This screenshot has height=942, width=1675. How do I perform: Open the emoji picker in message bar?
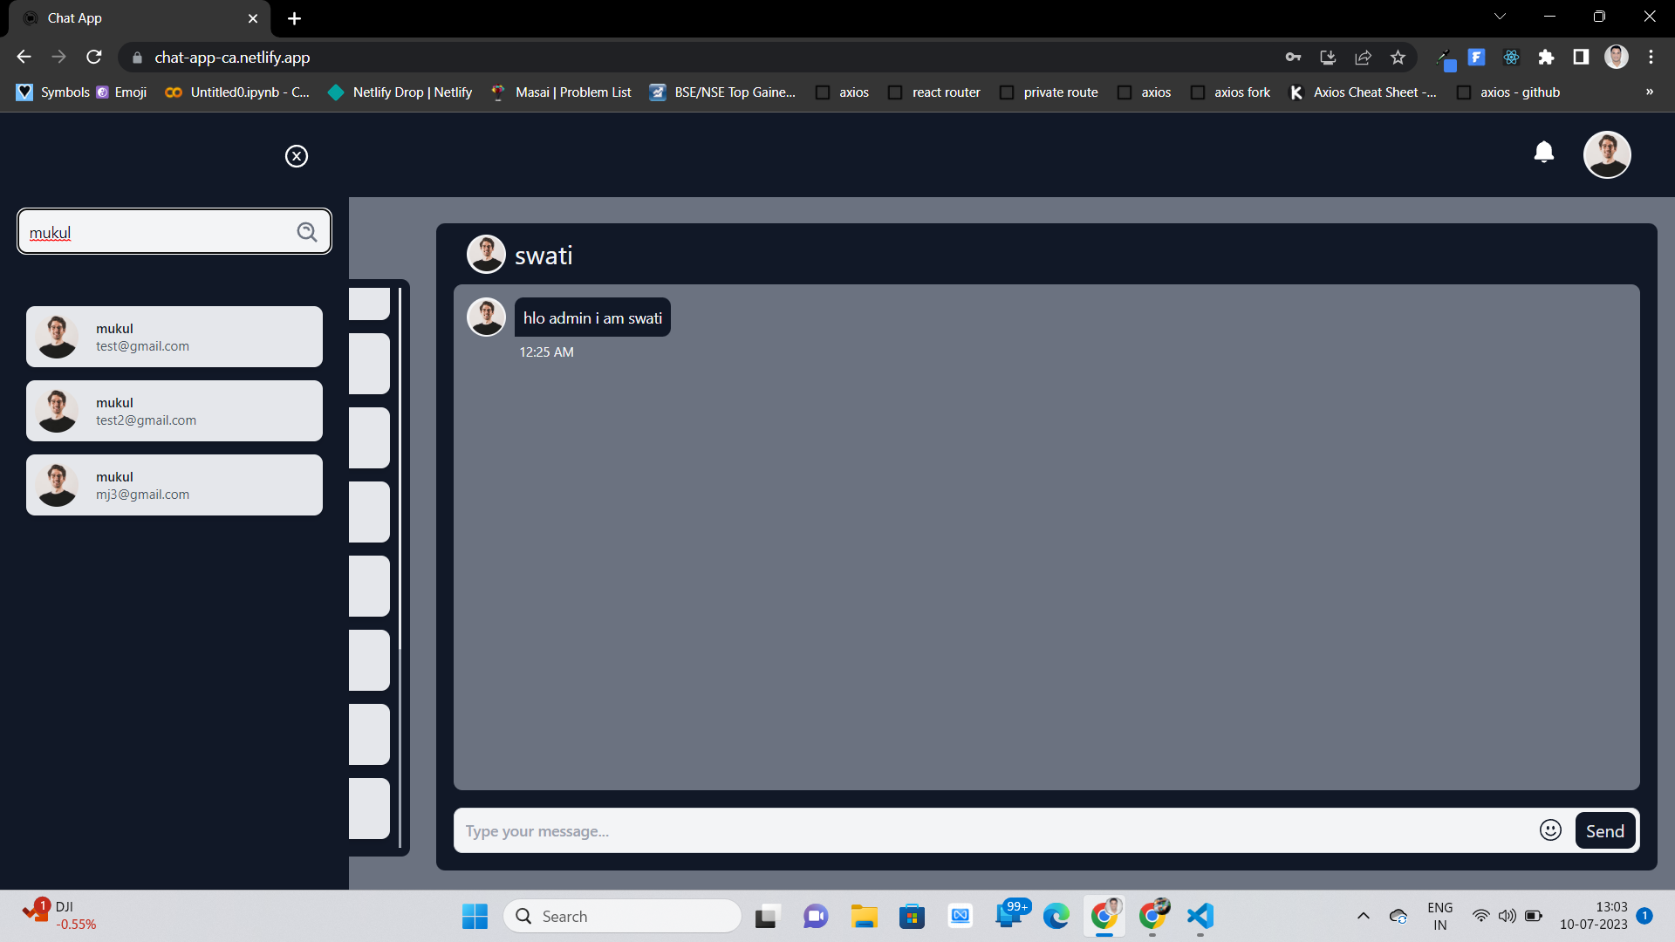1550,830
